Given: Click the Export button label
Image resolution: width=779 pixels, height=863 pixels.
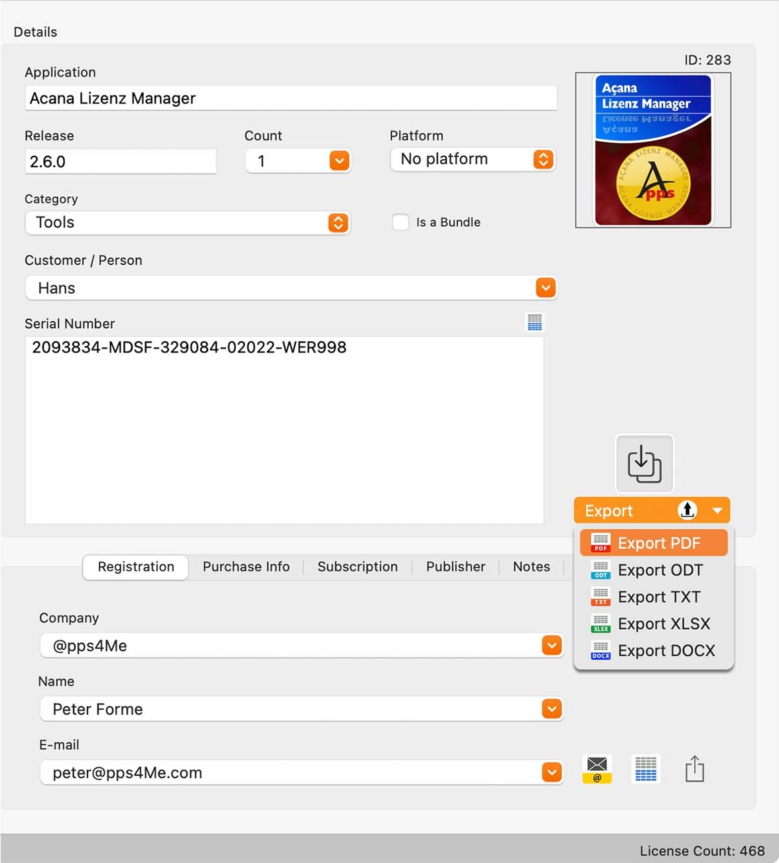Looking at the screenshot, I should (x=609, y=510).
